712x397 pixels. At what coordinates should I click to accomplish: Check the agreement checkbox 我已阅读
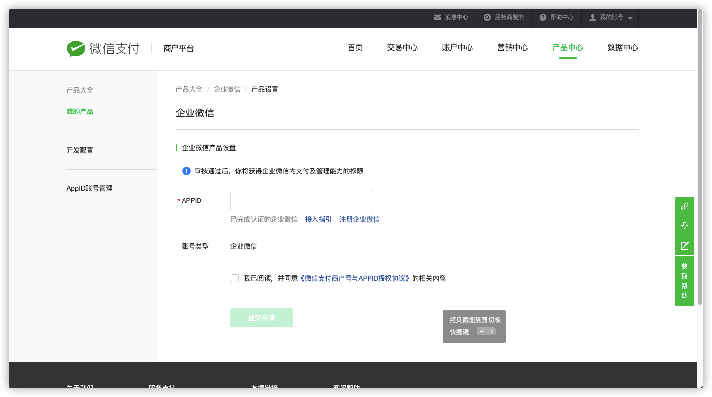pos(235,278)
